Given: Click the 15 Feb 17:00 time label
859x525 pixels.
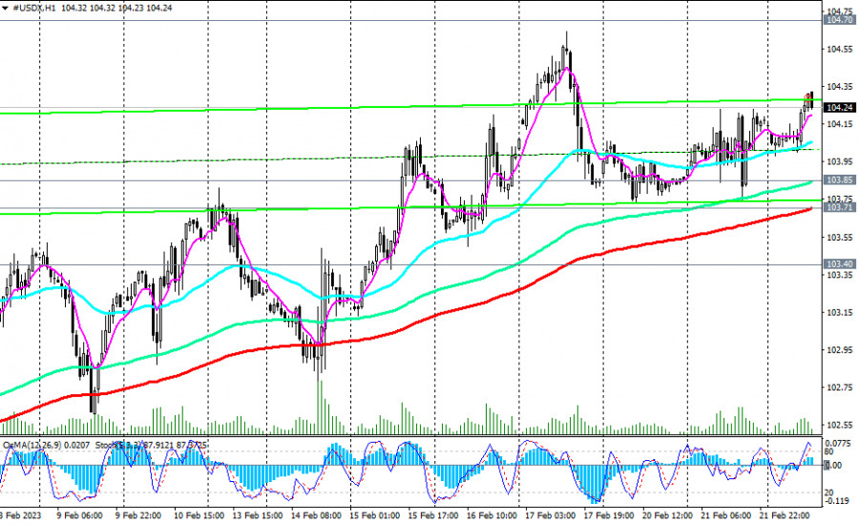Looking at the screenshot, I should (433, 515).
